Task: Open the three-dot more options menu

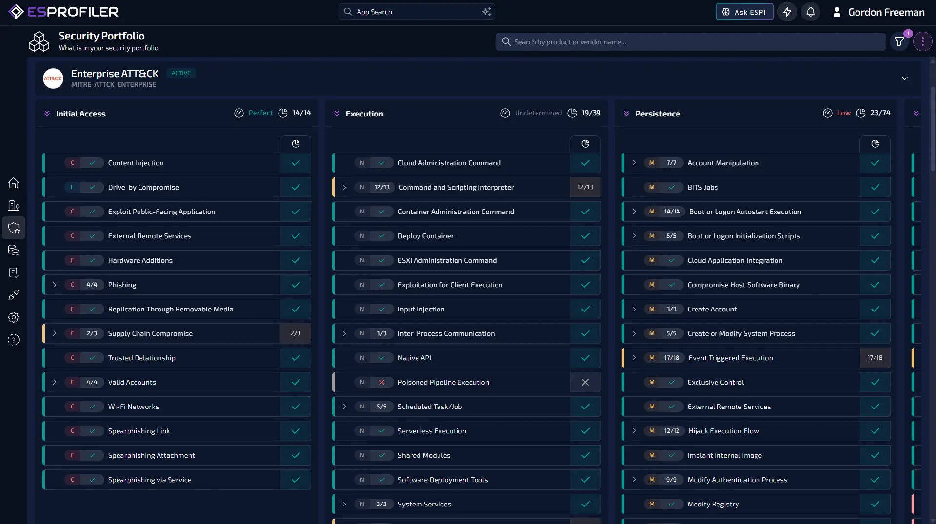Action: coord(922,42)
